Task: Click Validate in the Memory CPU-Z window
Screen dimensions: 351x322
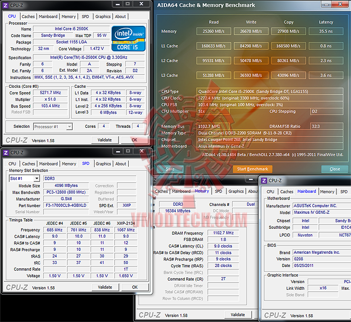Action: 238,315
